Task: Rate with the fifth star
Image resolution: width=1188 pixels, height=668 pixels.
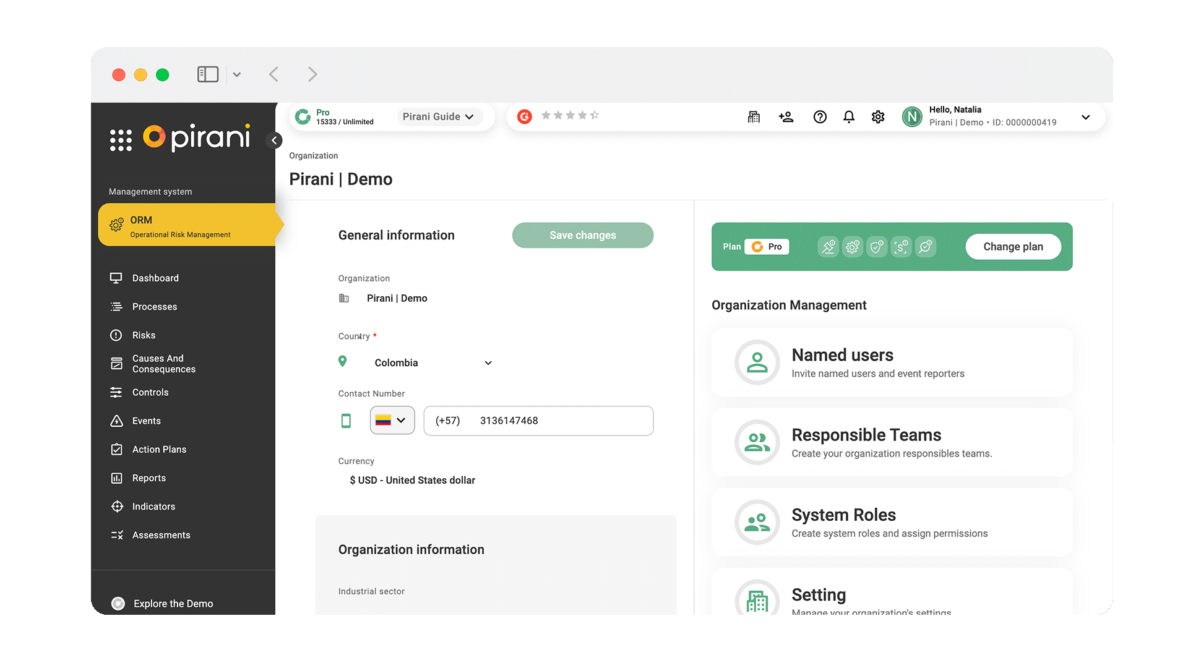Action: coord(595,115)
